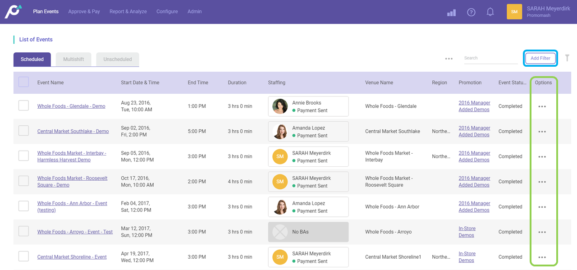Switch to the Unscheduled tab

(x=118, y=59)
